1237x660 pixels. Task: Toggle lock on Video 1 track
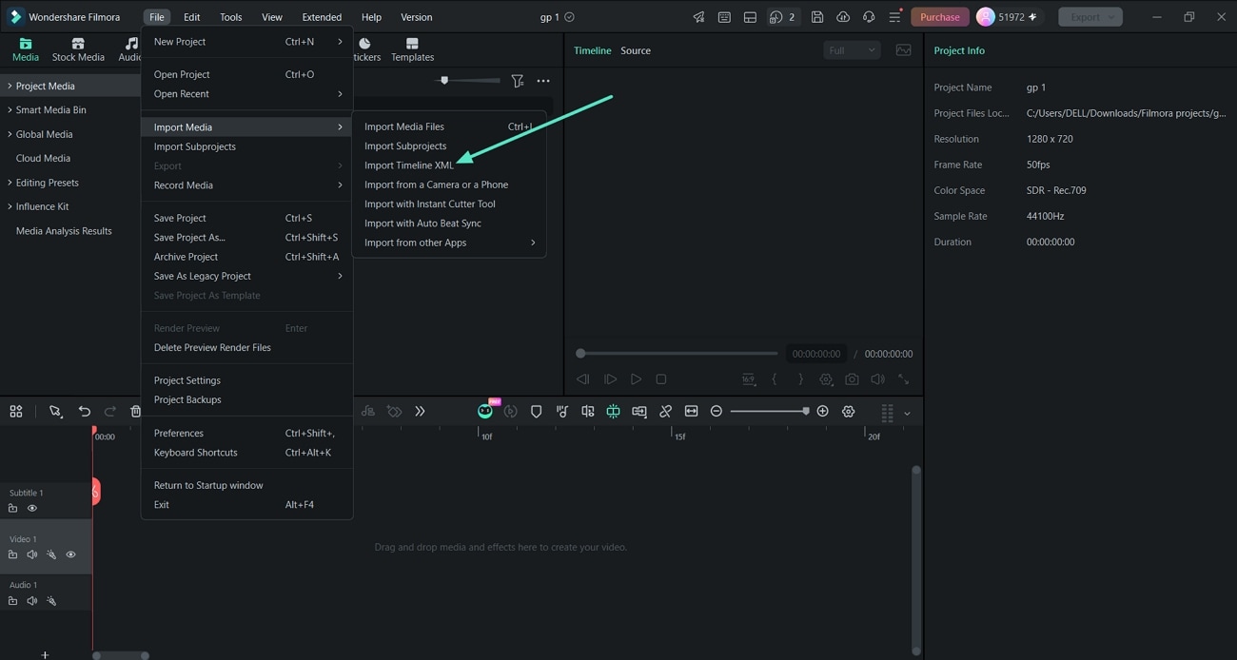pyautogui.click(x=13, y=554)
